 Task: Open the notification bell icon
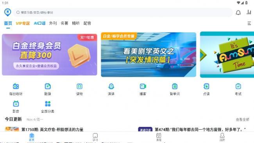pos(238,13)
